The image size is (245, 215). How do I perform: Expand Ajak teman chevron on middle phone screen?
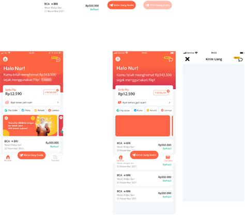click(170, 102)
